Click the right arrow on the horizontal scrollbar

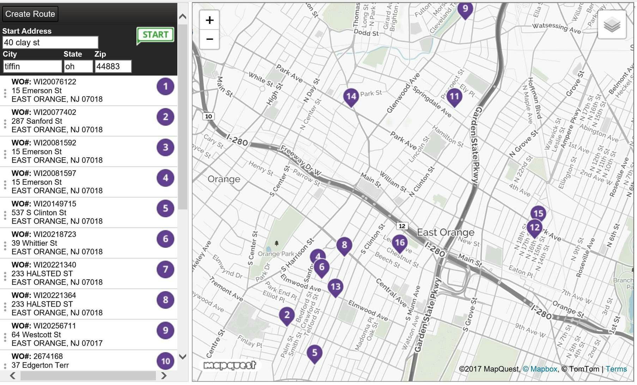164,376
